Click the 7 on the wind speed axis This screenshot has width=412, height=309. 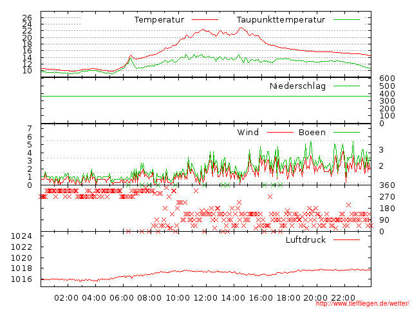click(x=30, y=129)
